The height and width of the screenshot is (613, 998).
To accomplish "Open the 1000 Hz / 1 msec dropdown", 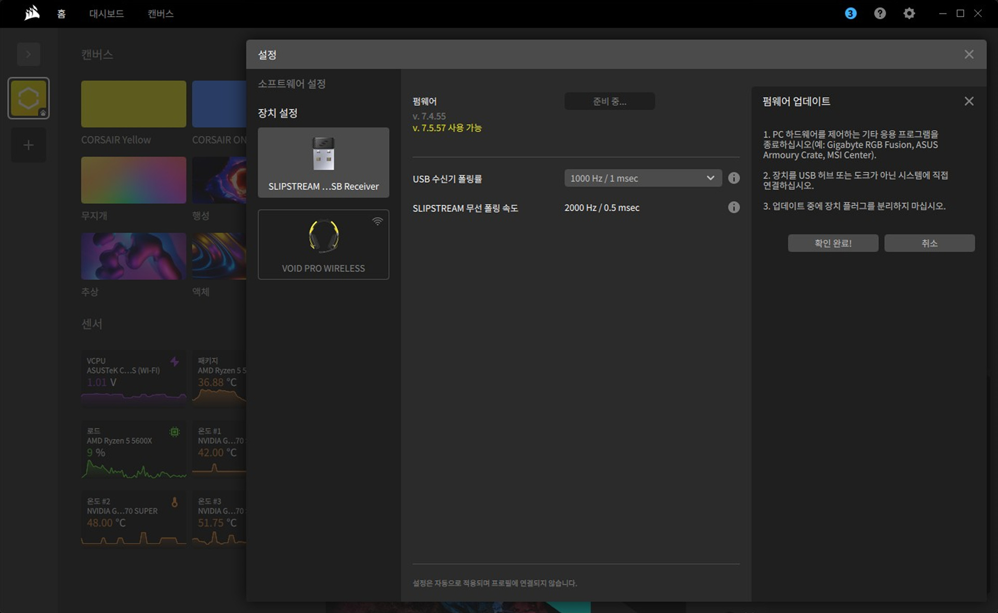I will pos(642,178).
